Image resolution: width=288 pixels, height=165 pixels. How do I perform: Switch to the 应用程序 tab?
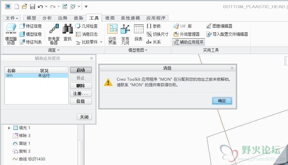[156, 18]
